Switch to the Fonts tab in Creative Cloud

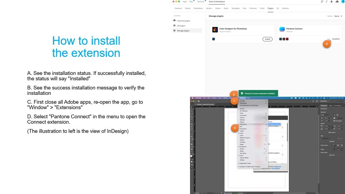point(262,8)
